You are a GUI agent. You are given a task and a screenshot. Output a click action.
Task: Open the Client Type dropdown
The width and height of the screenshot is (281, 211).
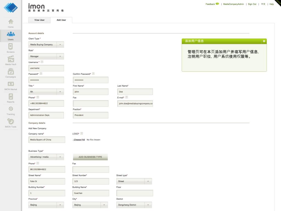(x=46, y=45)
